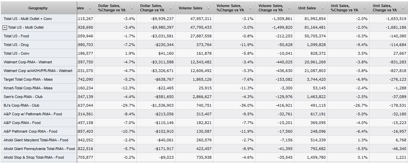
Task: Click the Volume Sales column filter icon
Action: 209,8
